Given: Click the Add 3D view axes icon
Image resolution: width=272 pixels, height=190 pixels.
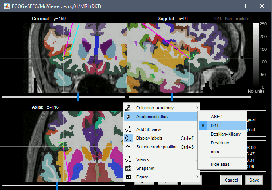Looking at the screenshot, I should pos(129,129).
